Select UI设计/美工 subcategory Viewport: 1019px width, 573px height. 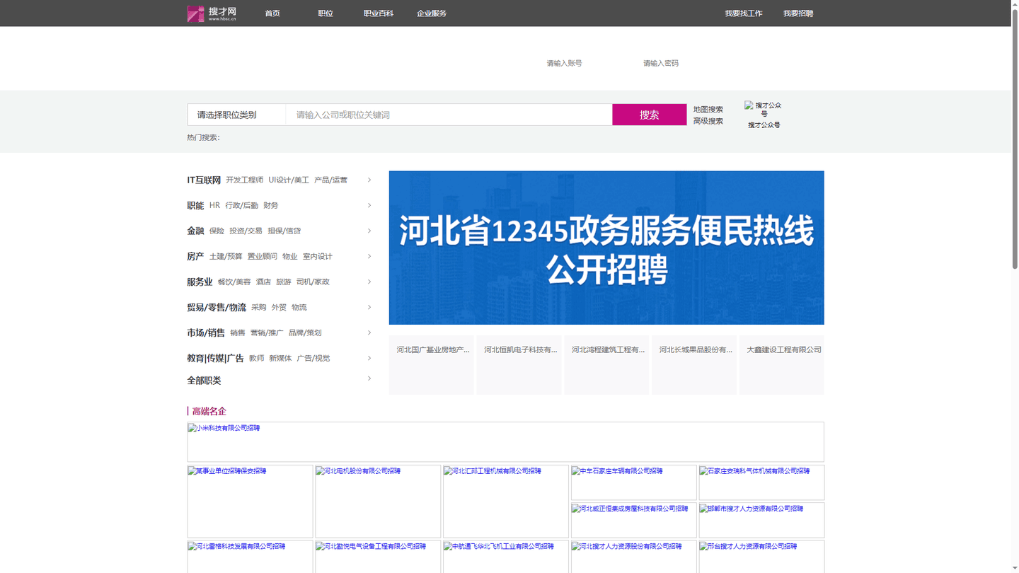289,180
